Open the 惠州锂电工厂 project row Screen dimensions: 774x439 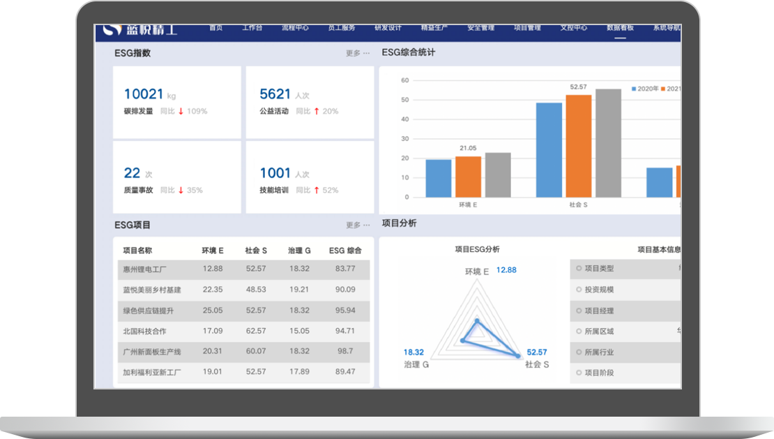[x=142, y=269]
